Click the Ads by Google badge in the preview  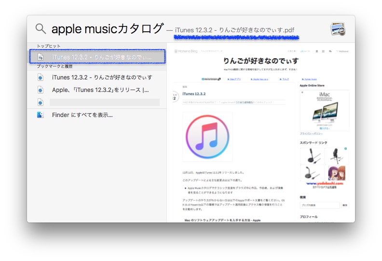pyautogui.click(x=211, y=79)
